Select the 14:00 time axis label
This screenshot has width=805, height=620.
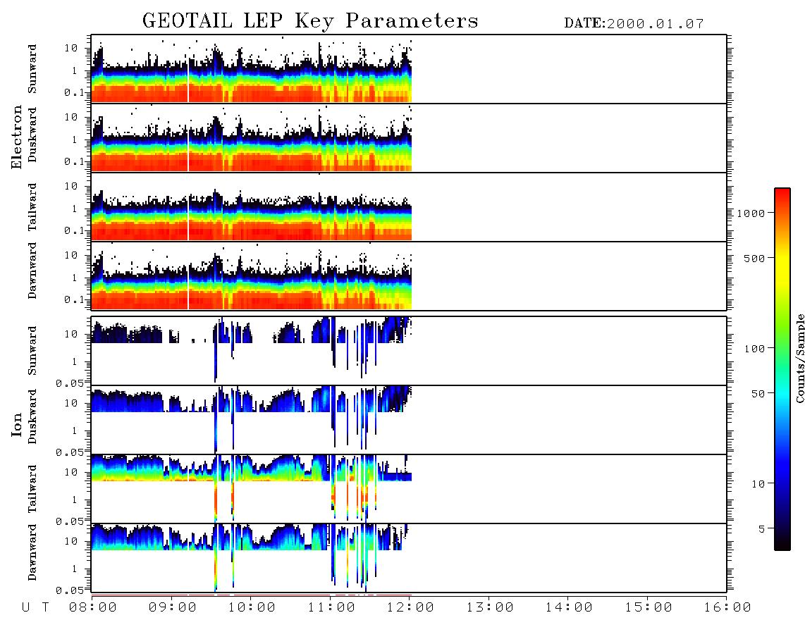coord(569,607)
